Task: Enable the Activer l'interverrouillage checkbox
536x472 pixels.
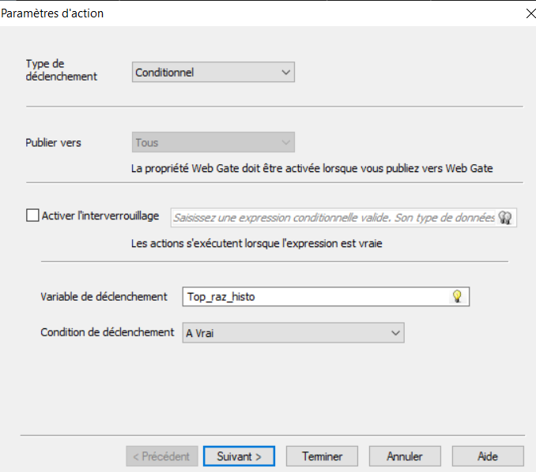Action: 32,215
